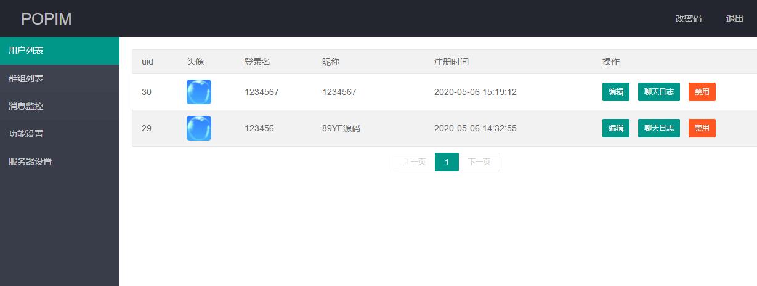
Task: Click 改密码 in the top bar
Action: [x=688, y=18]
